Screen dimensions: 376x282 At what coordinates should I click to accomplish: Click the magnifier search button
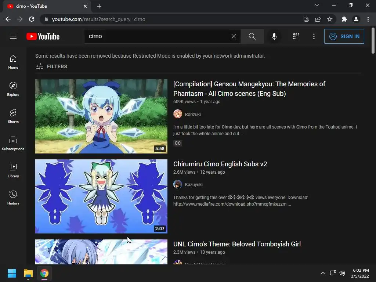coord(252,36)
